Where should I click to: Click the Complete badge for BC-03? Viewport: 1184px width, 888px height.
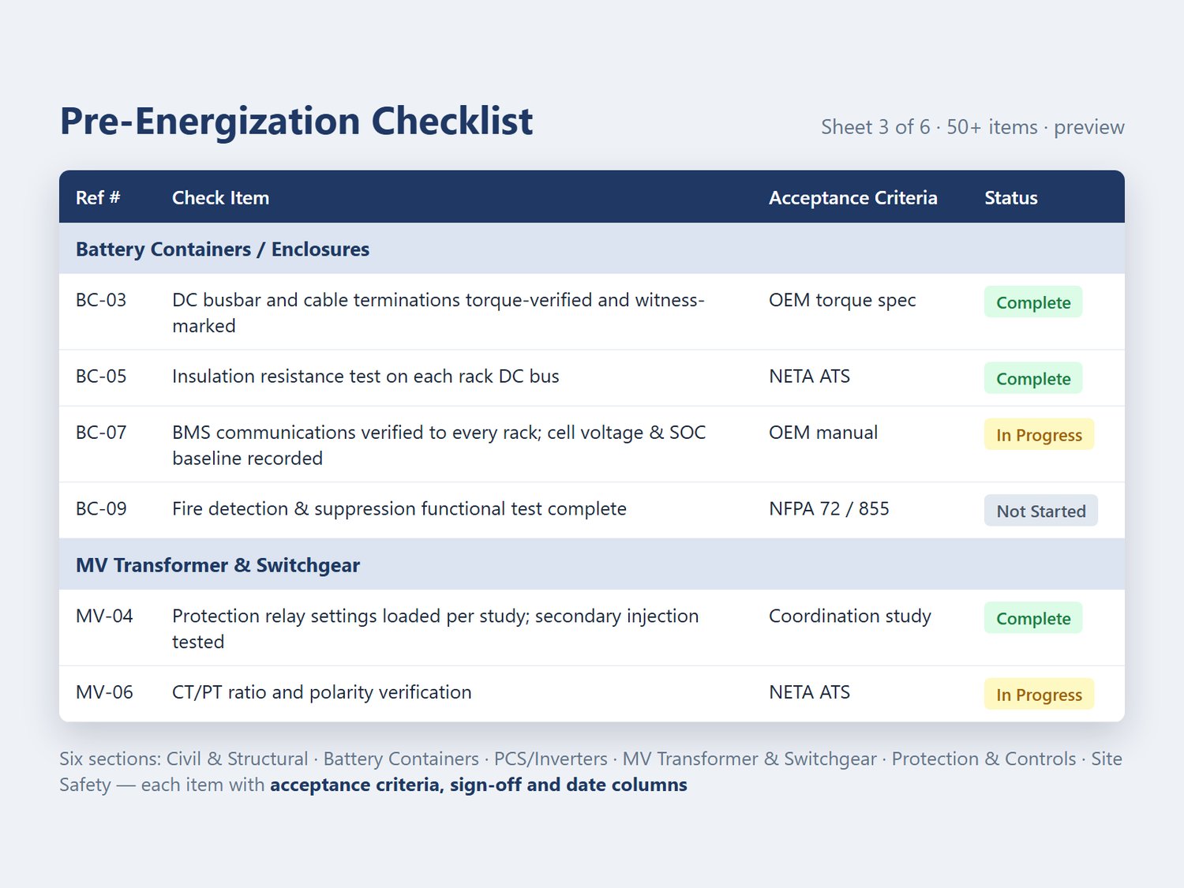[1032, 302]
